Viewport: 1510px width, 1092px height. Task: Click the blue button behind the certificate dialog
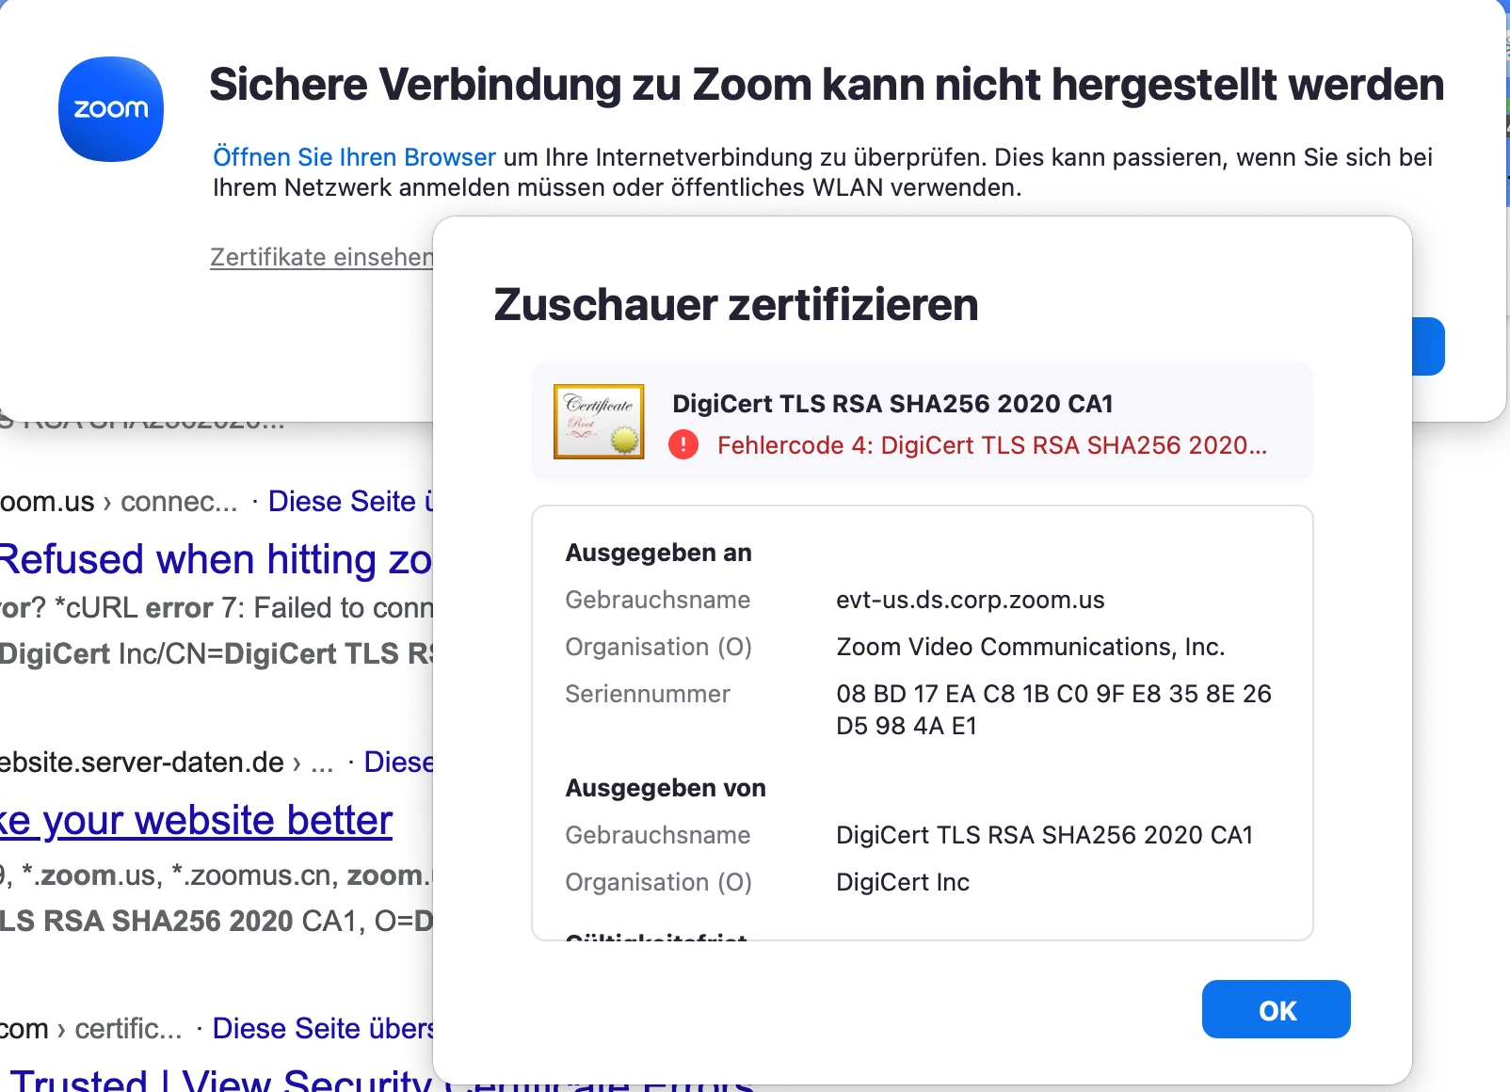pyautogui.click(x=1428, y=346)
